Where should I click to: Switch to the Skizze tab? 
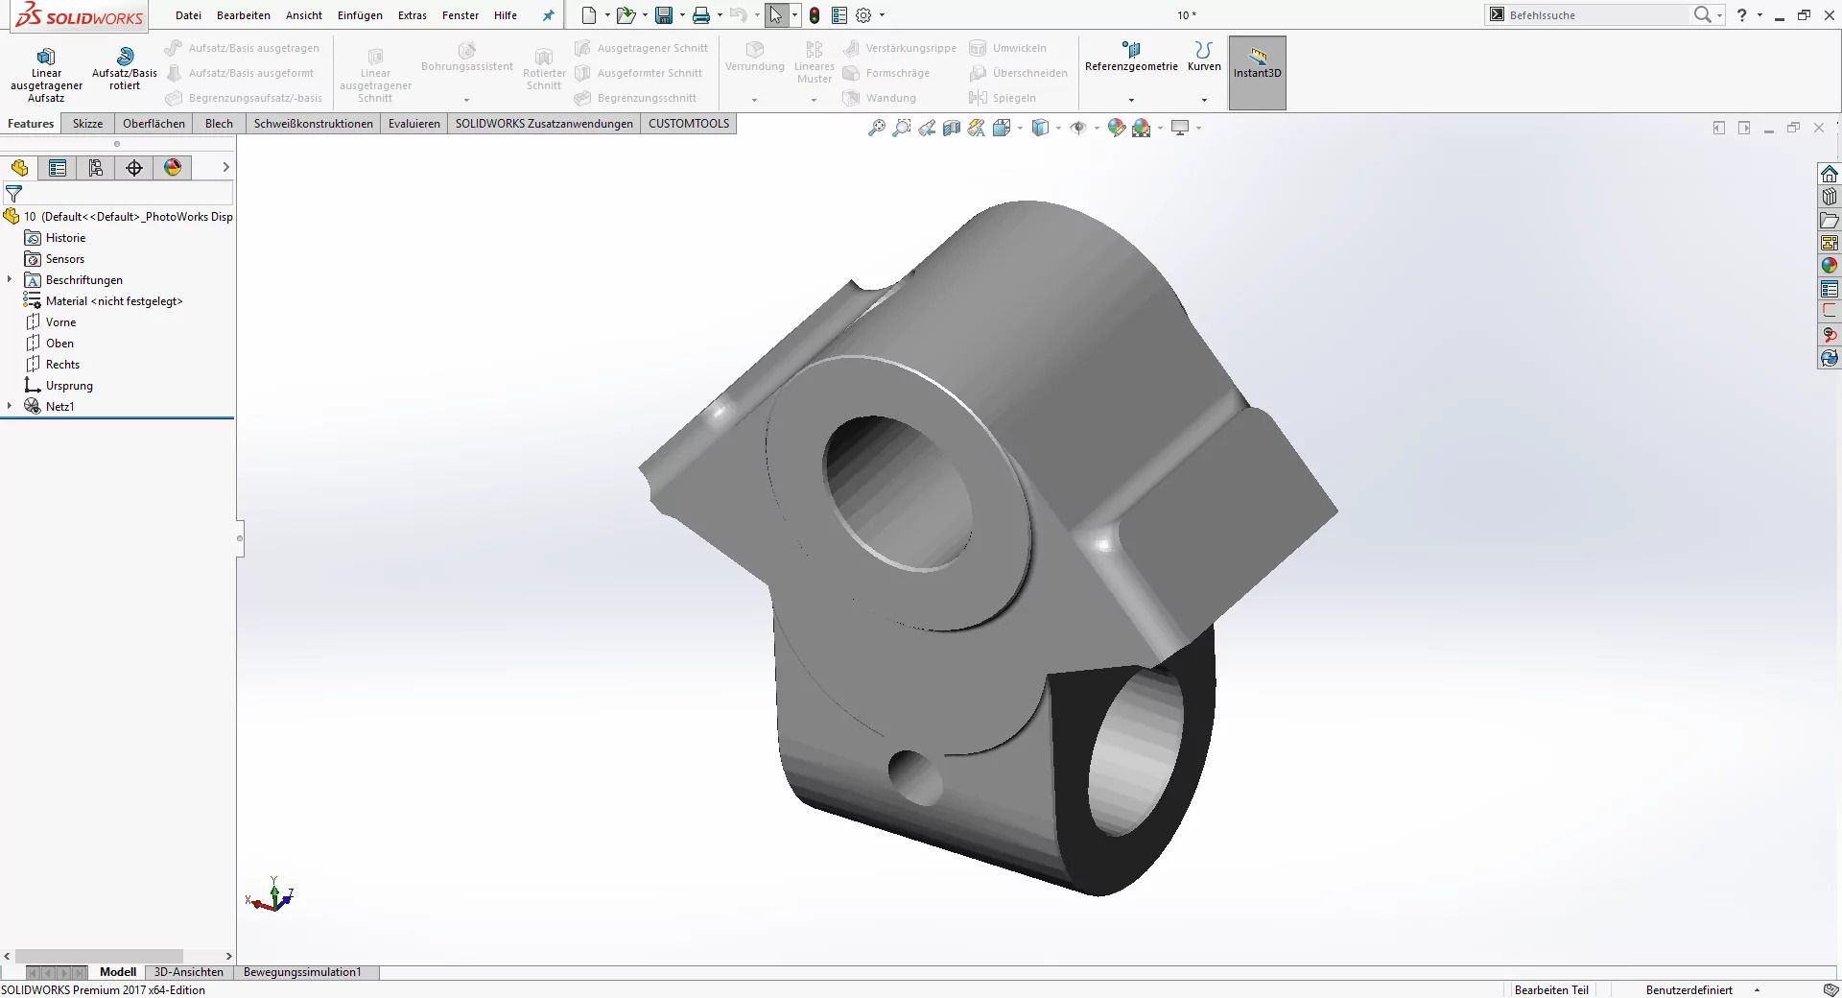pos(87,124)
